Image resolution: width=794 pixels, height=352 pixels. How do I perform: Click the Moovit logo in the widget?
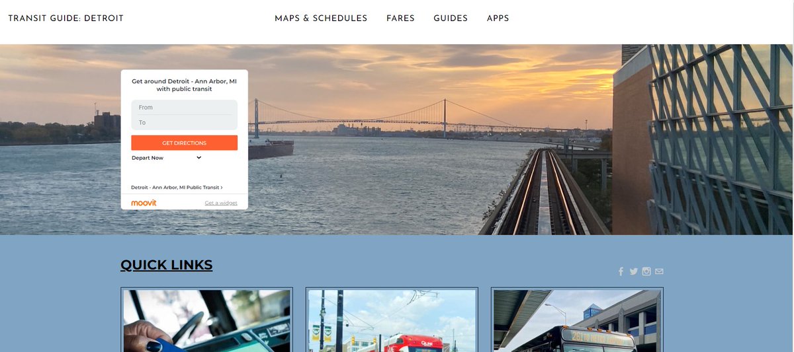(x=144, y=203)
